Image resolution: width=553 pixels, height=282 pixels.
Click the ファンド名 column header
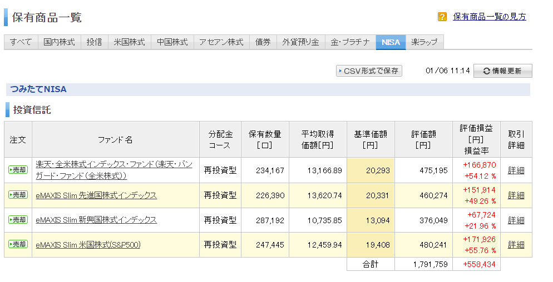115,140
